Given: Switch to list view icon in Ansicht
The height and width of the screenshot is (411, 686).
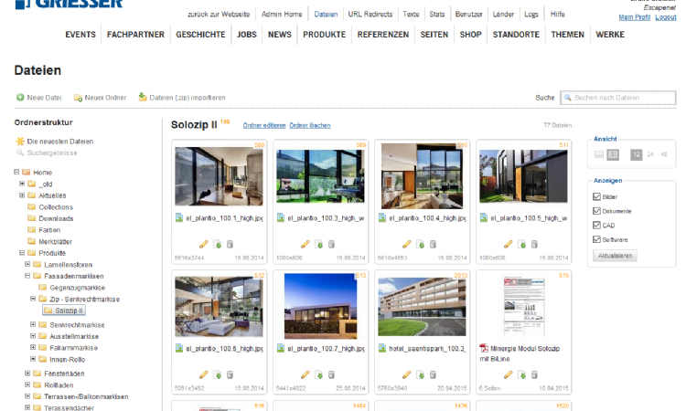Looking at the screenshot, I should coord(599,155).
